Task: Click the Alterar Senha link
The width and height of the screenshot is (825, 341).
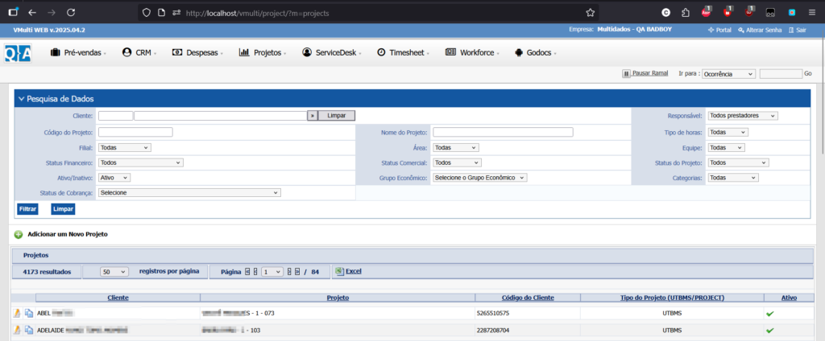Action: (757, 30)
